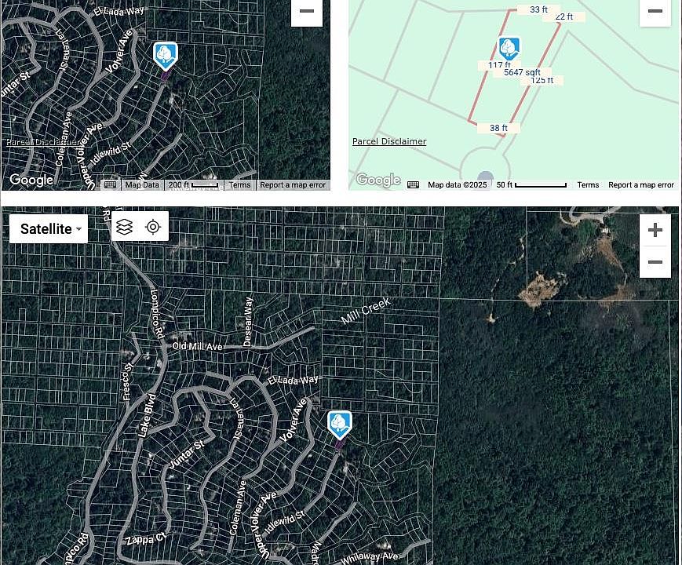Open the Parcel Disclaimer link on parcel map
This screenshot has width=682, height=565.
tap(389, 141)
